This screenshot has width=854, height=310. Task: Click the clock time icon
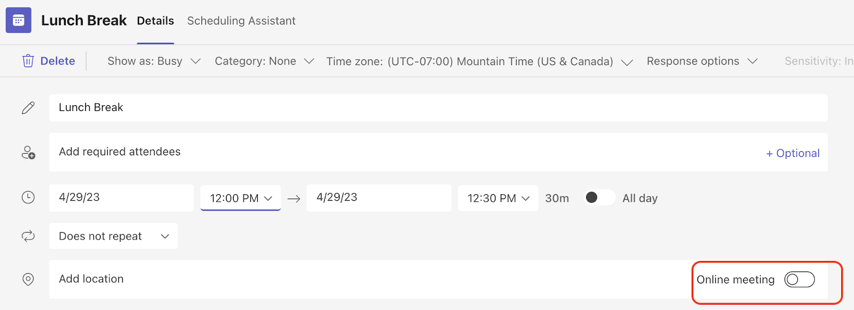pos(28,197)
